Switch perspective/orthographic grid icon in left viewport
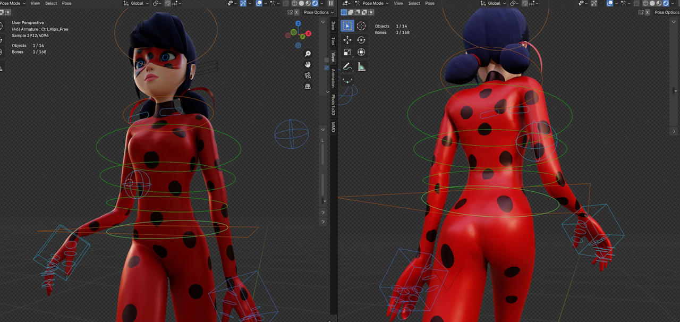 (308, 86)
